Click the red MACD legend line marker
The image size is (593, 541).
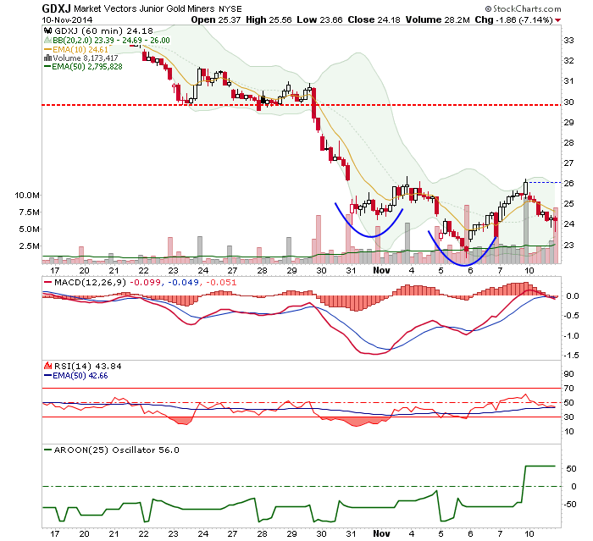(47, 283)
